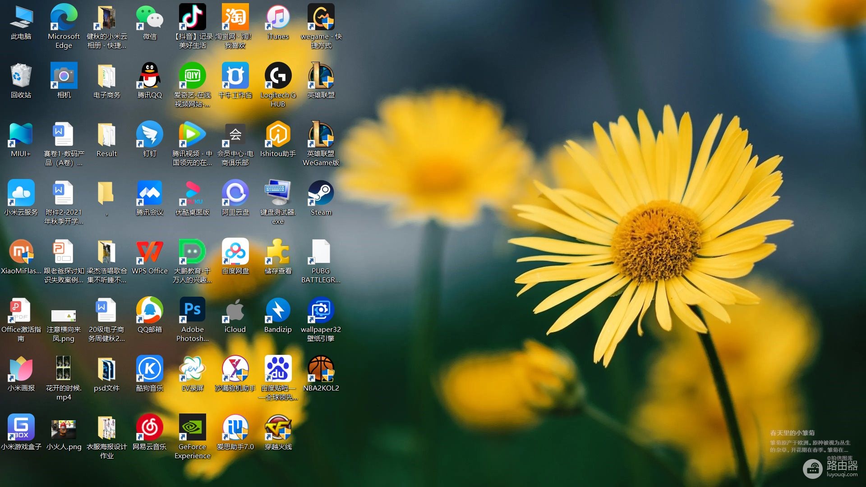Image resolution: width=866 pixels, height=487 pixels.
Task: Select the NBA2KOL2 basketball icon
Action: [321, 374]
